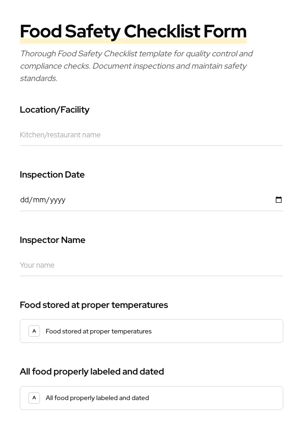Screen dimensions: 303x421
Task: Choose the first checklist answer card
Action: tap(151, 331)
